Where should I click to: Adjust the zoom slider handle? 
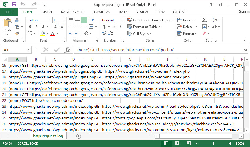(213, 143)
